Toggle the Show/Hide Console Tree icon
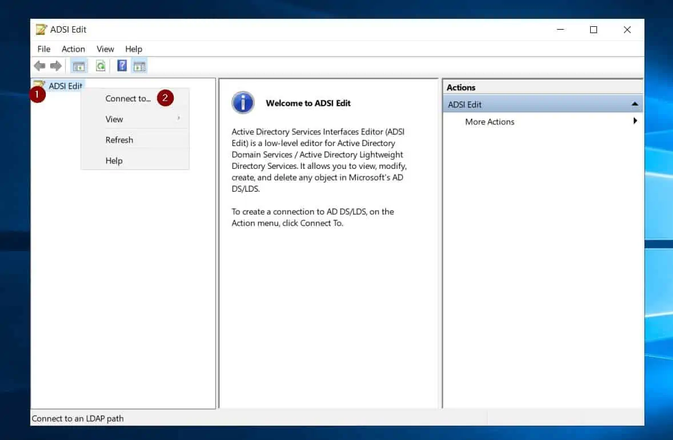This screenshot has width=673, height=440. click(78, 66)
